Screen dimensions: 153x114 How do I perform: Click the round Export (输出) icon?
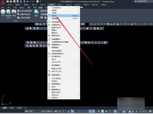pyautogui.click(x=36, y=12)
